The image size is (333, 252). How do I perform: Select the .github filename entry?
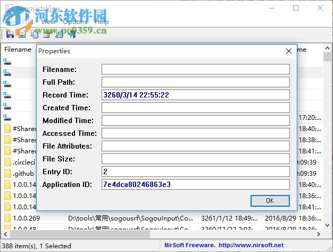(23, 174)
